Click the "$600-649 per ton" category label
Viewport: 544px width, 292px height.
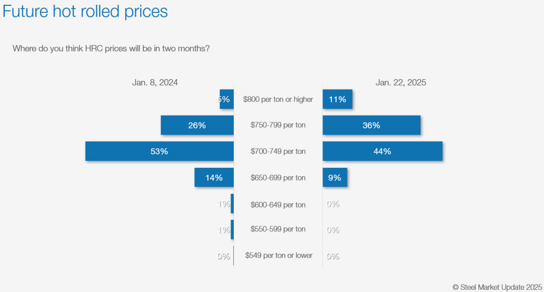coord(278,204)
